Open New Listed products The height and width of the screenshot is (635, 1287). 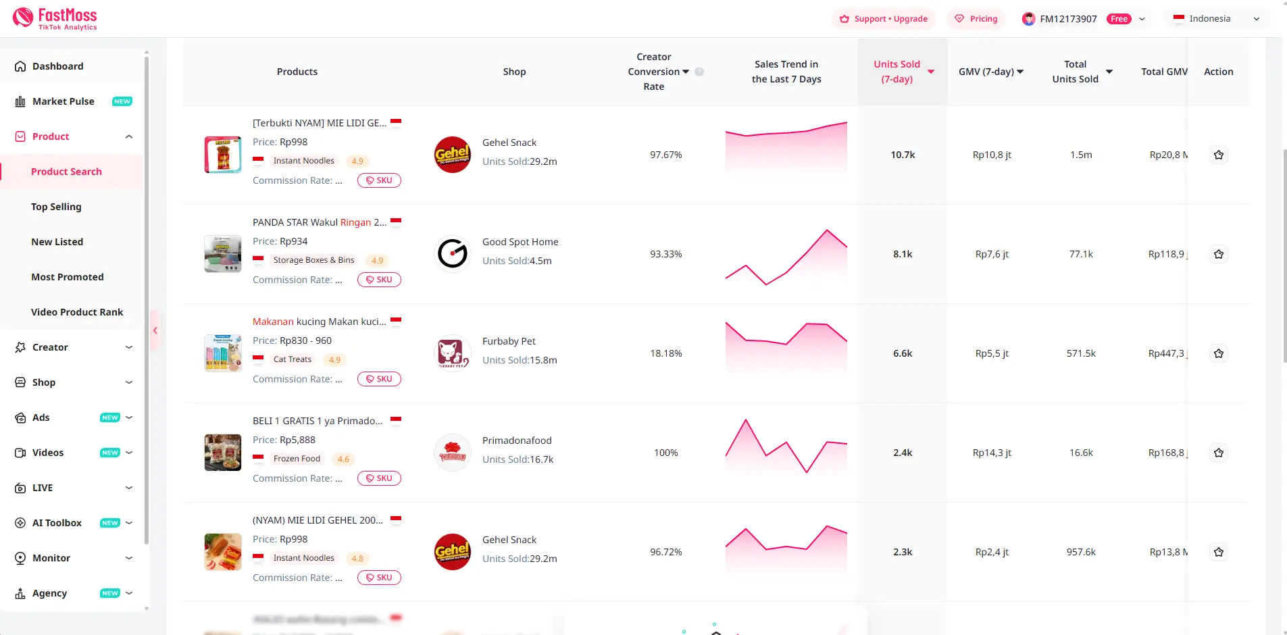[57, 242]
